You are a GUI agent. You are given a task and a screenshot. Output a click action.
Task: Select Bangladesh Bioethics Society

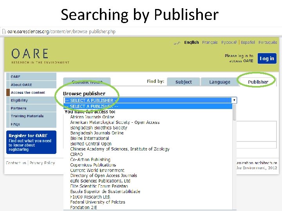[x=99, y=127]
